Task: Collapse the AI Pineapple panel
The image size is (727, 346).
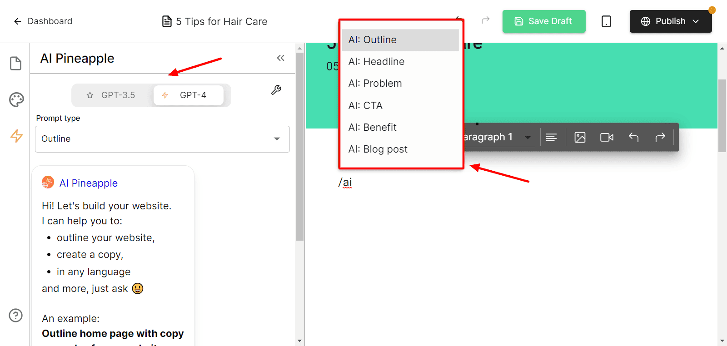Action: [280, 58]
